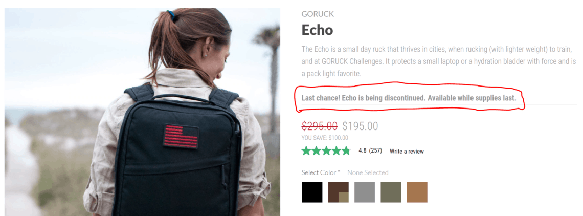The width and height of the screenshot is (583, 216).
Task: Click the third green rating star
Action: 326,151
